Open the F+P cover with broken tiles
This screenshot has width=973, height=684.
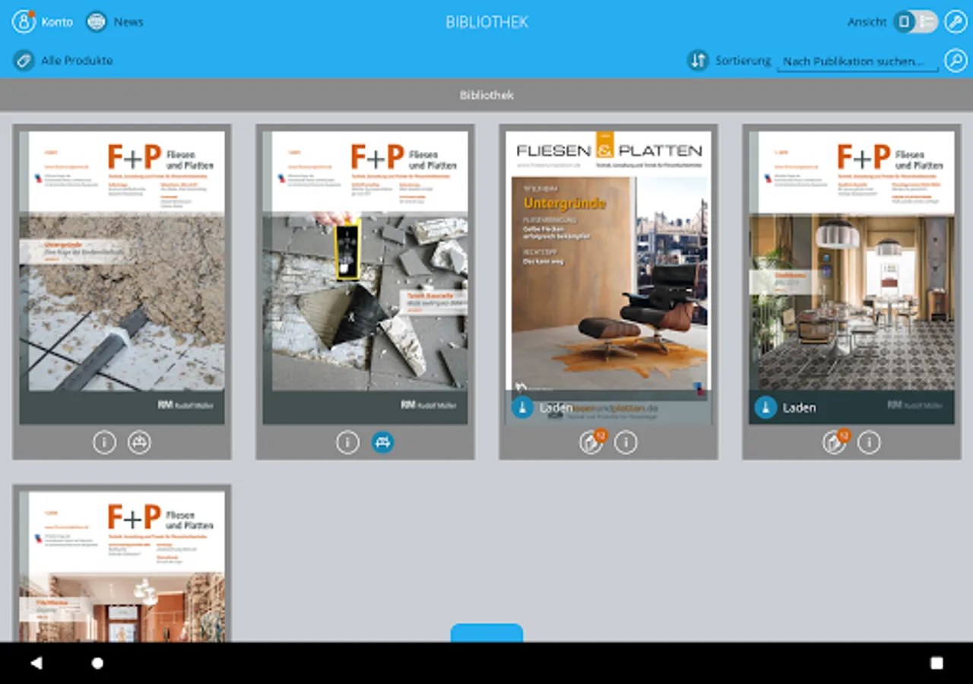(x=365, y=277)
